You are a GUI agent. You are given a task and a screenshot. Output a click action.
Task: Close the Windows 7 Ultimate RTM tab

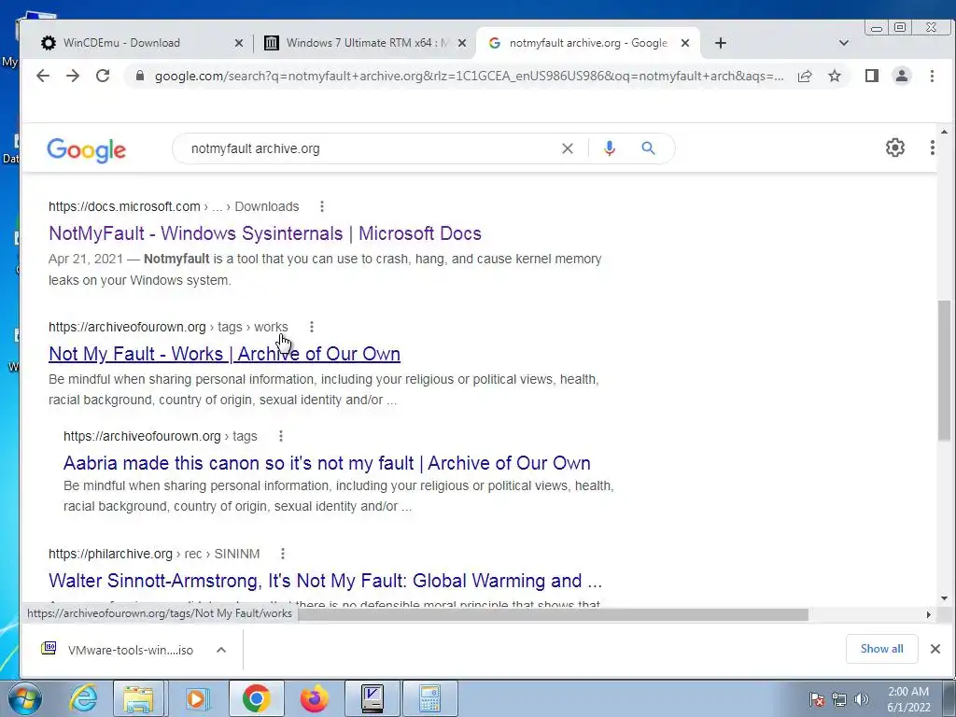pos(461,43)
